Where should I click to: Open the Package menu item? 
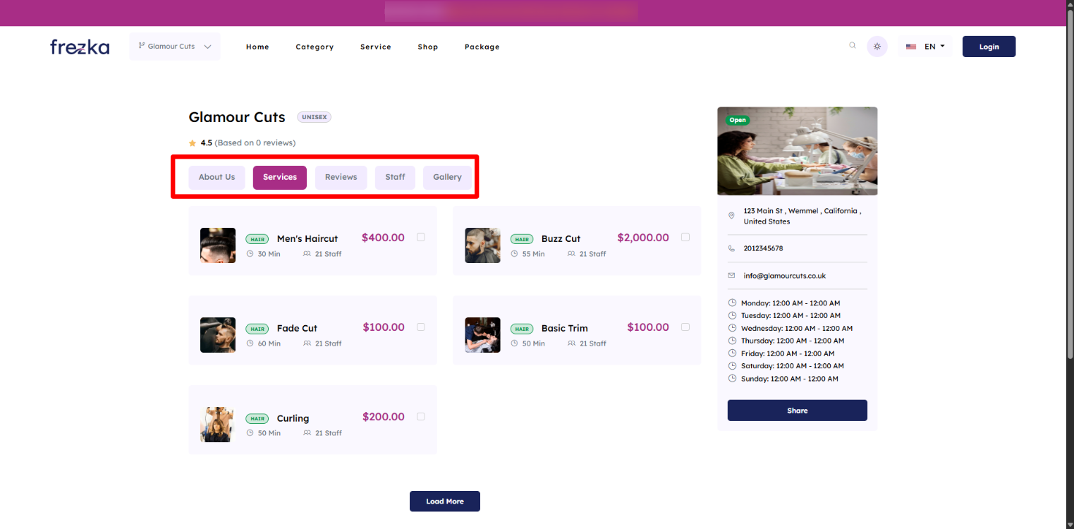click(482, 47)
